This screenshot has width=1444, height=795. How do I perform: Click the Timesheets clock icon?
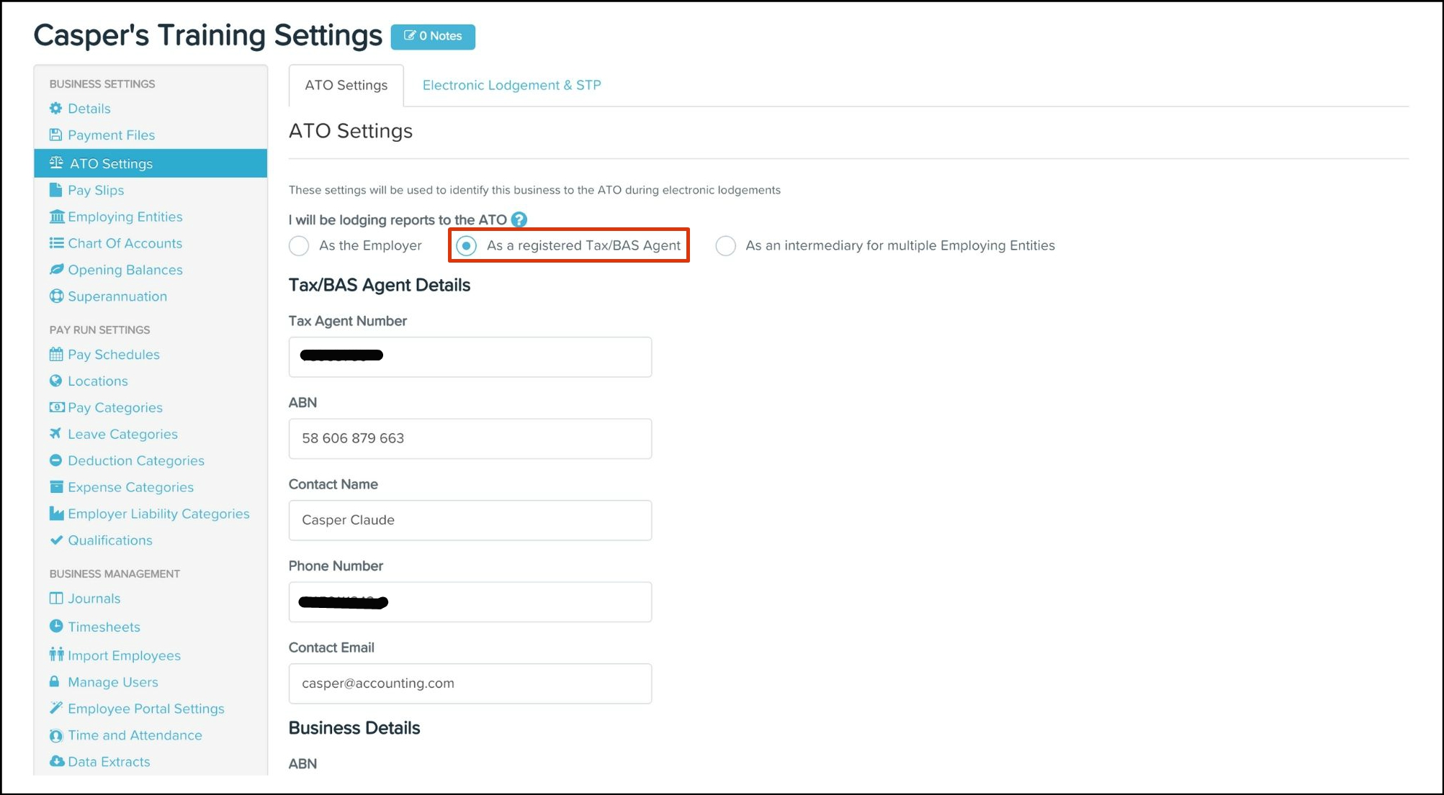(x=56, y=627)
